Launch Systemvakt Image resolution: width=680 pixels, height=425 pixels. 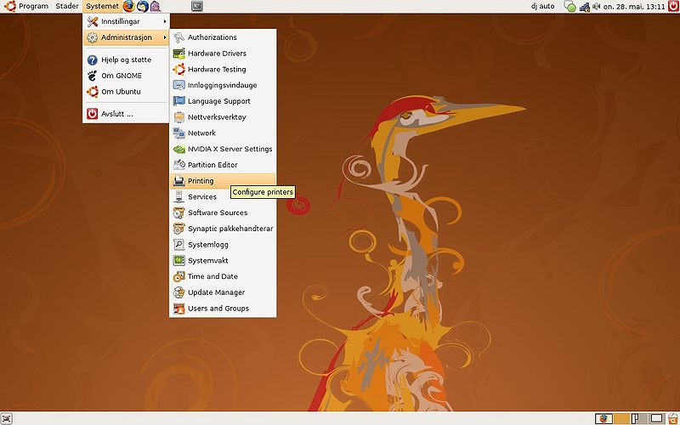point(223,261)
